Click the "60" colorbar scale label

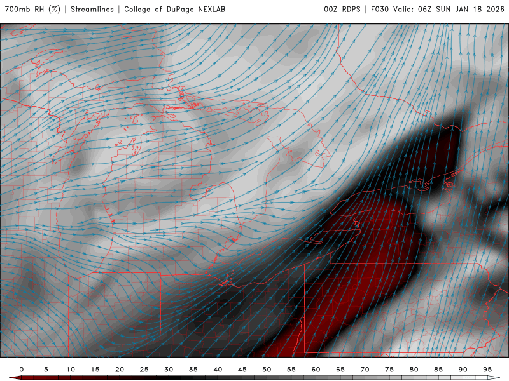click(316, 370)
